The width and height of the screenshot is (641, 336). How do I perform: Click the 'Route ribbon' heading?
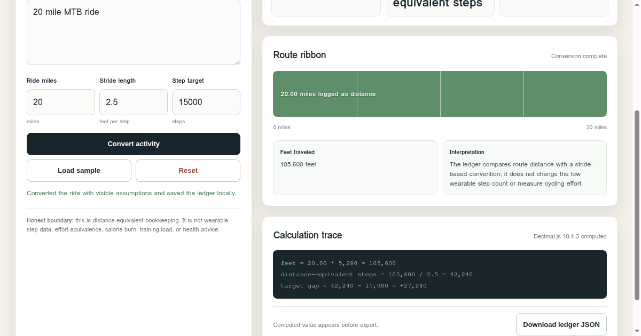(300, 55)
